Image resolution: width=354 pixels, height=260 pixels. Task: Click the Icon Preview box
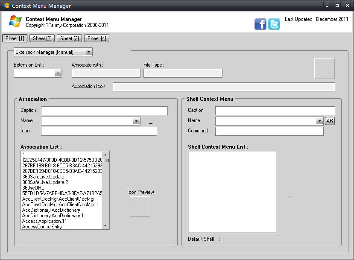tap(139, 207)
